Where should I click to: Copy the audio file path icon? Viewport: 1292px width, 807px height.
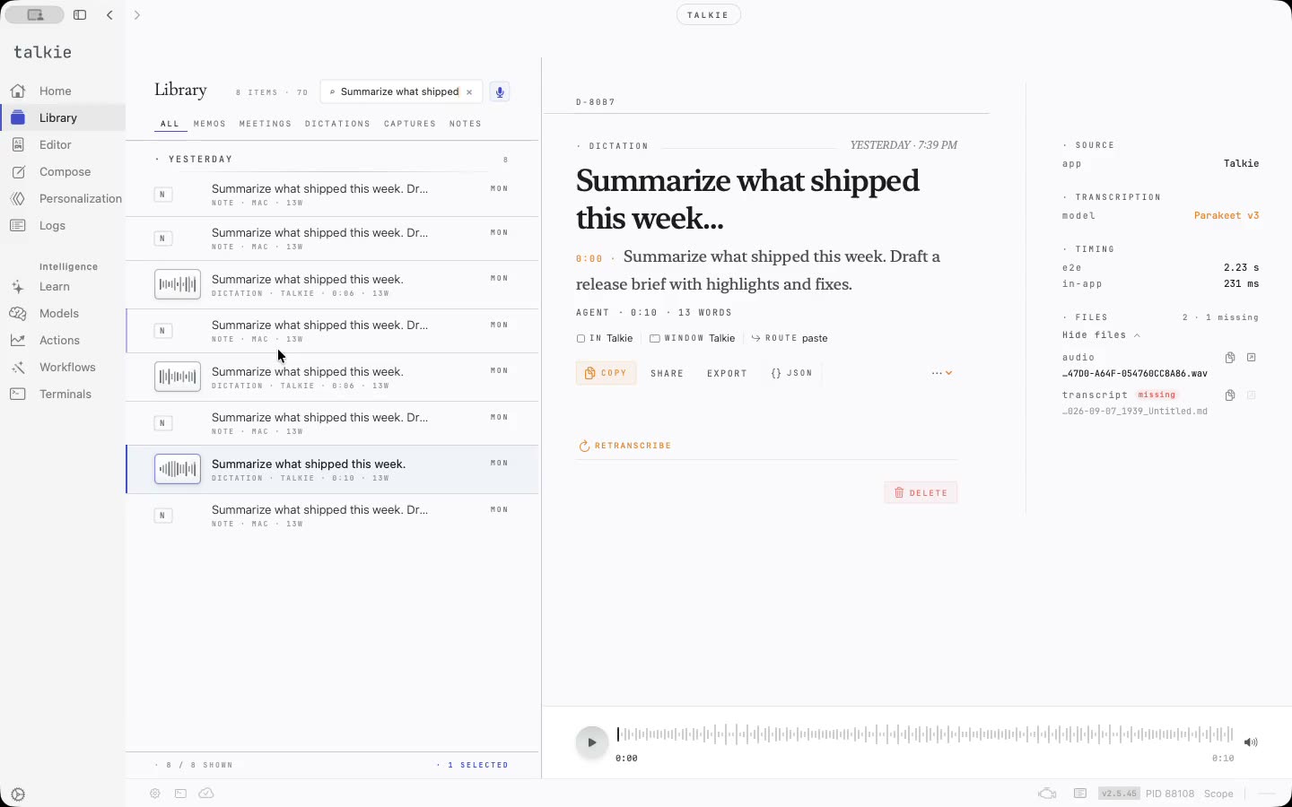point(1230,358)
